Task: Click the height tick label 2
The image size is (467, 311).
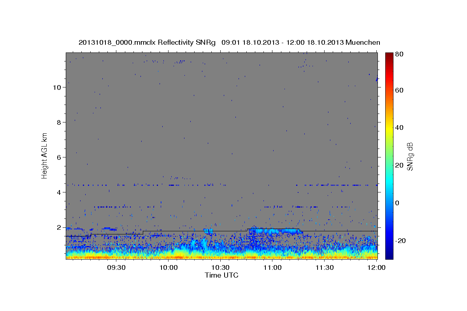Action: (60, 227)
